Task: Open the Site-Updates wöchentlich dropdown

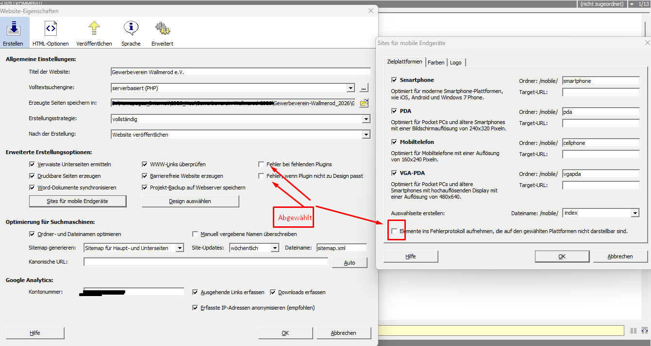Action: point(275,248)
